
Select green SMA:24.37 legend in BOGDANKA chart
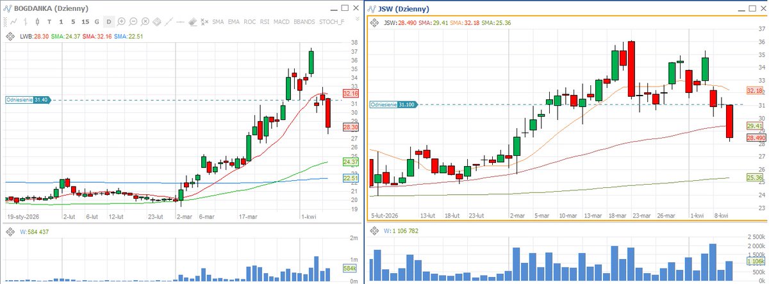click(66, 37)
